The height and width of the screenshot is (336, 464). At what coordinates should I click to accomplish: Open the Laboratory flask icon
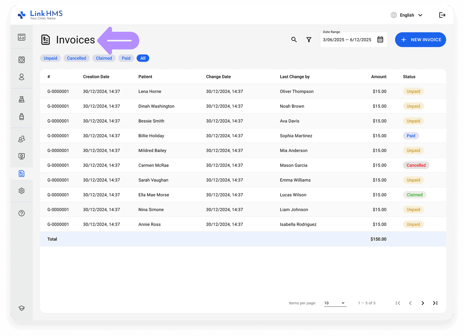pos(21,99)
